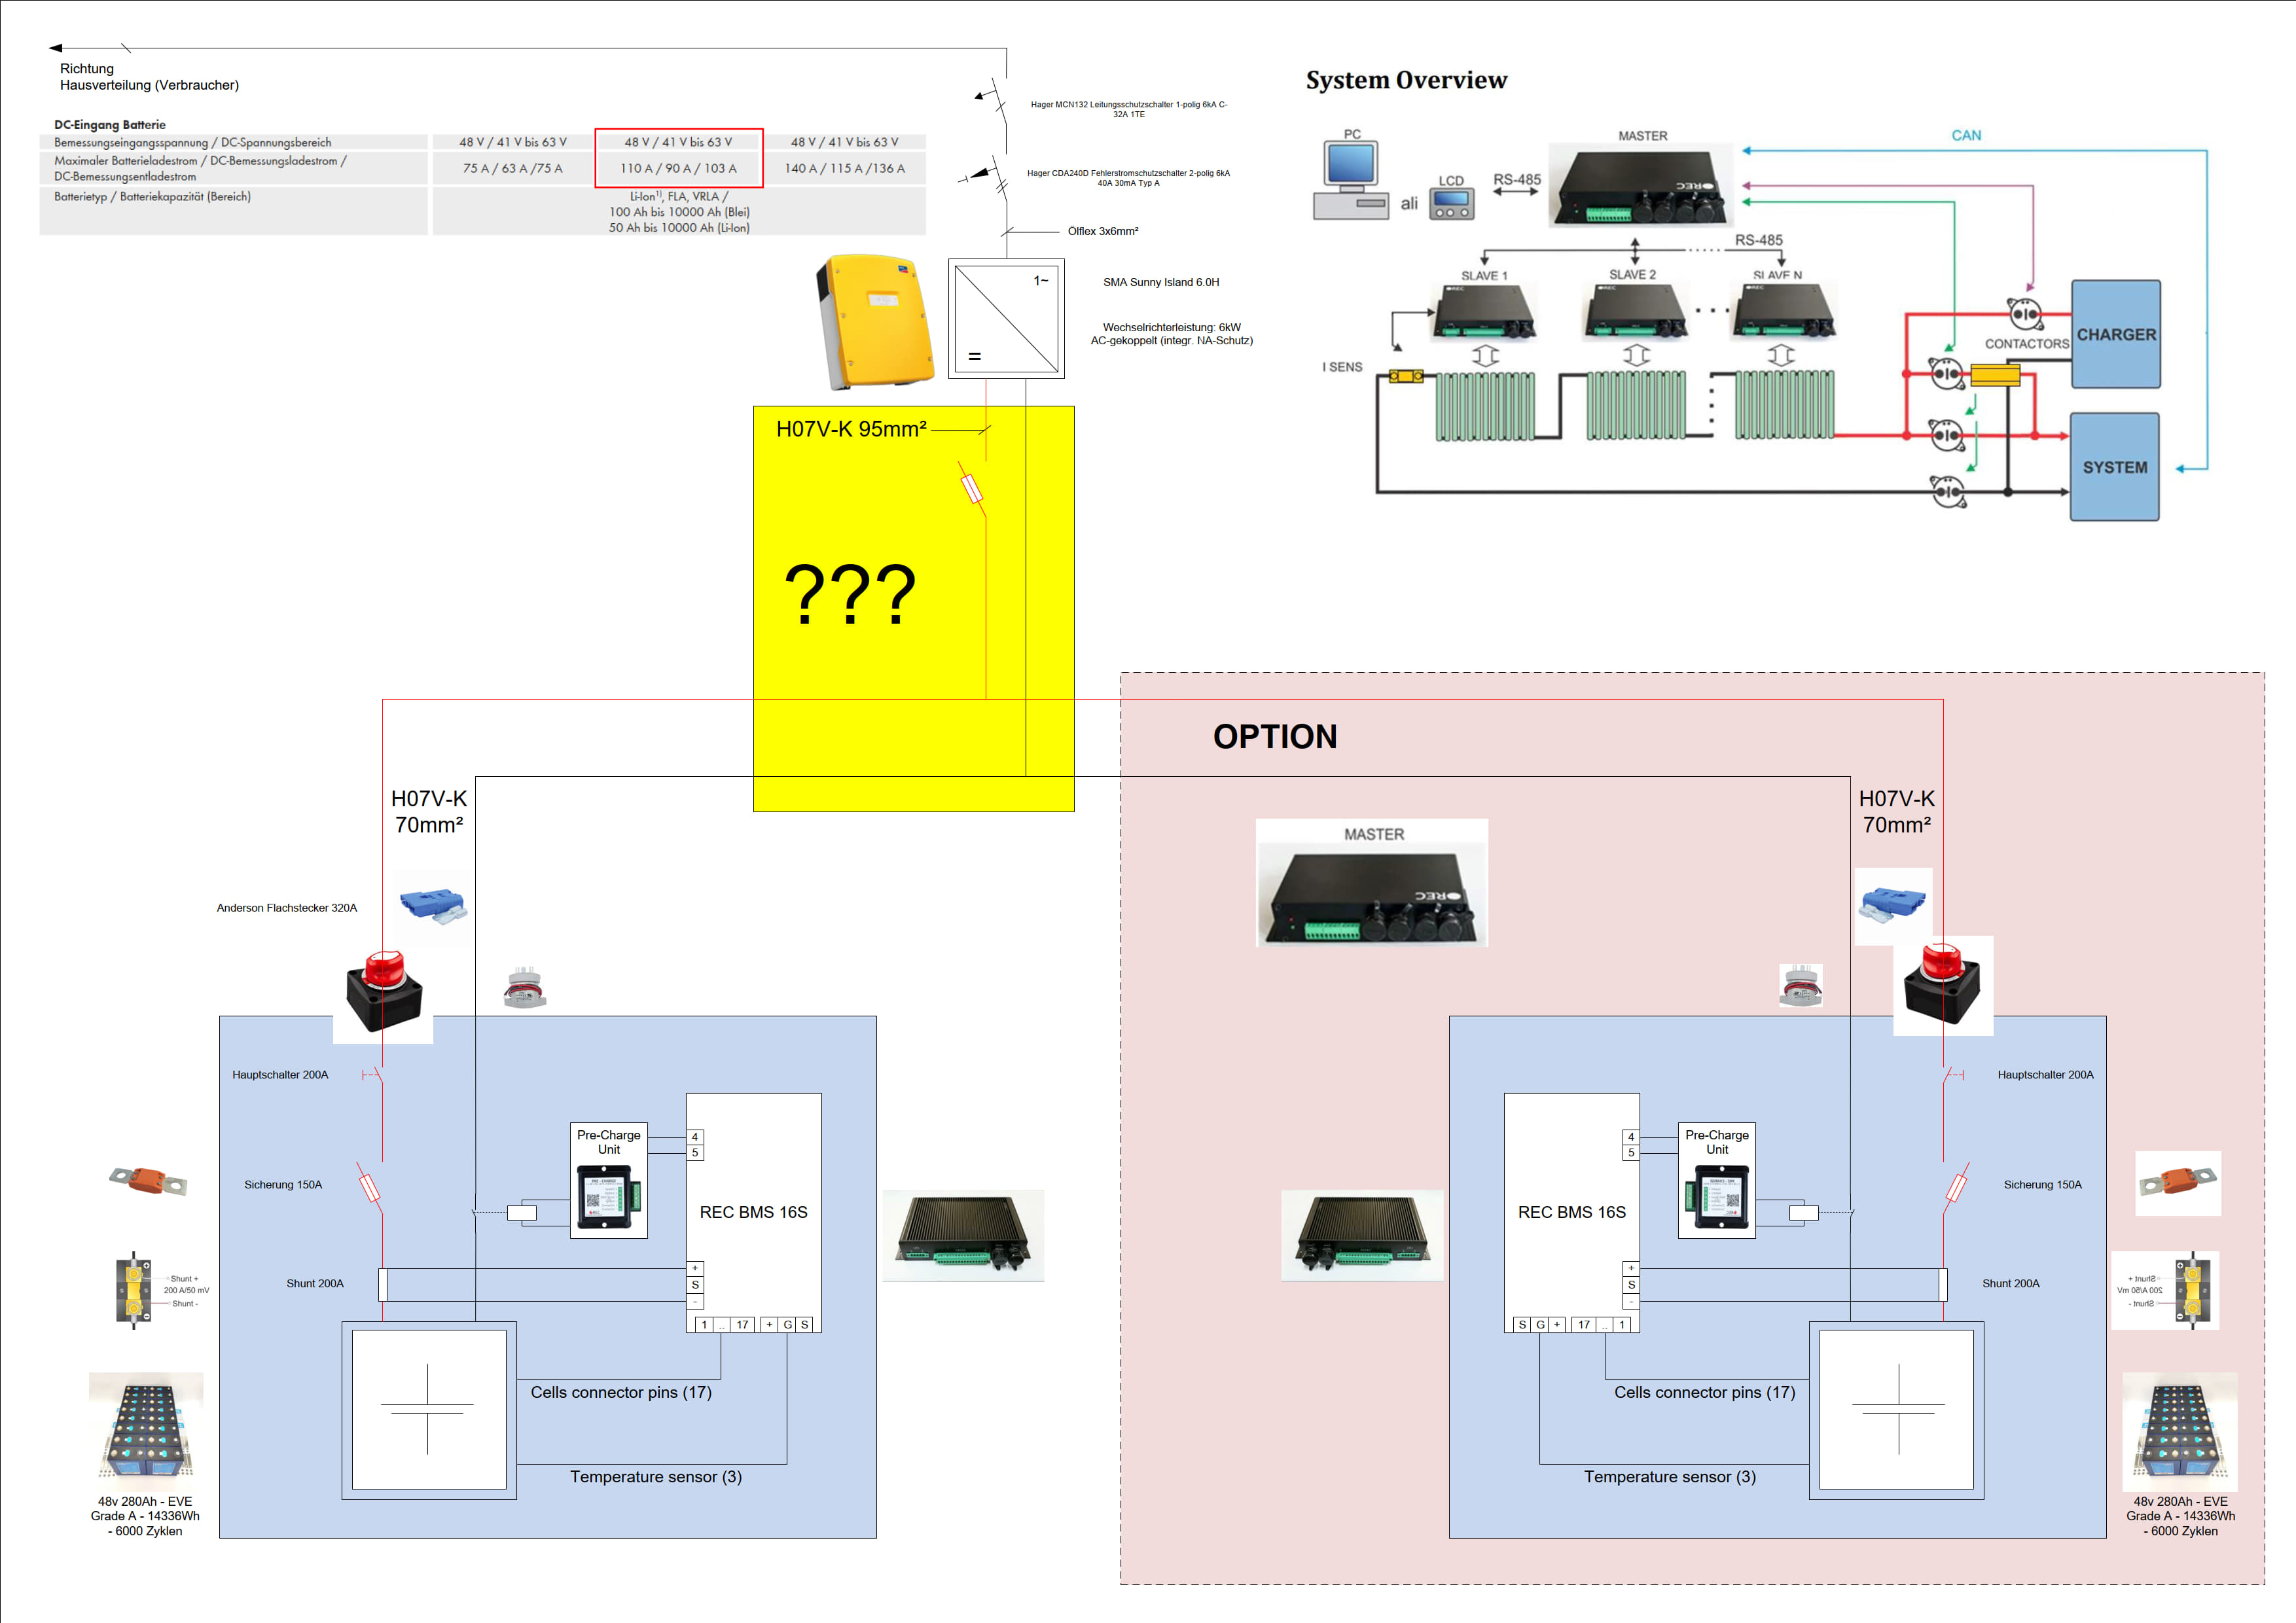Select the left Pre-Charge Unit image

[x=608, y=1196]
